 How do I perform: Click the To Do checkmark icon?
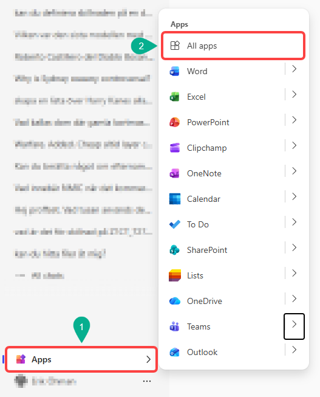pos(174,224)
